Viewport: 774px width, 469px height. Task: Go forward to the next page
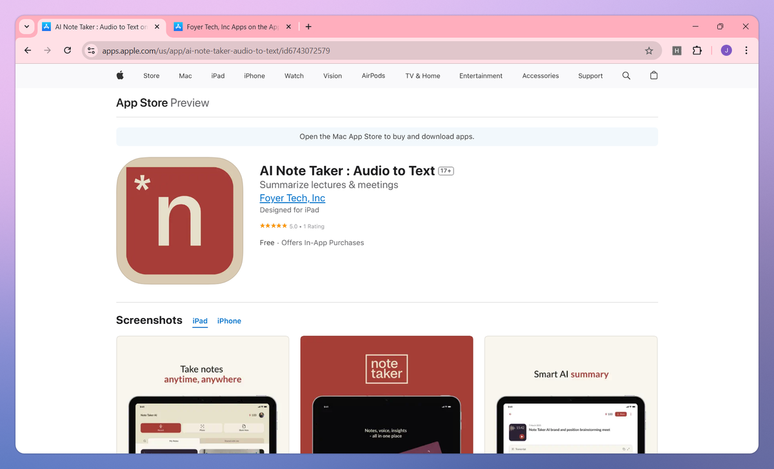pos(47,50)
